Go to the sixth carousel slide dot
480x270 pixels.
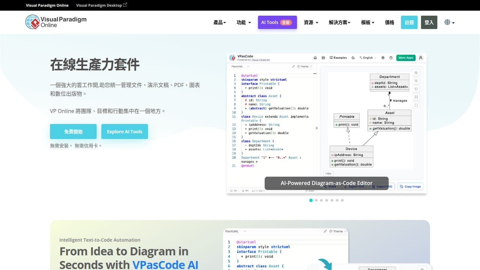click(337, 200)
